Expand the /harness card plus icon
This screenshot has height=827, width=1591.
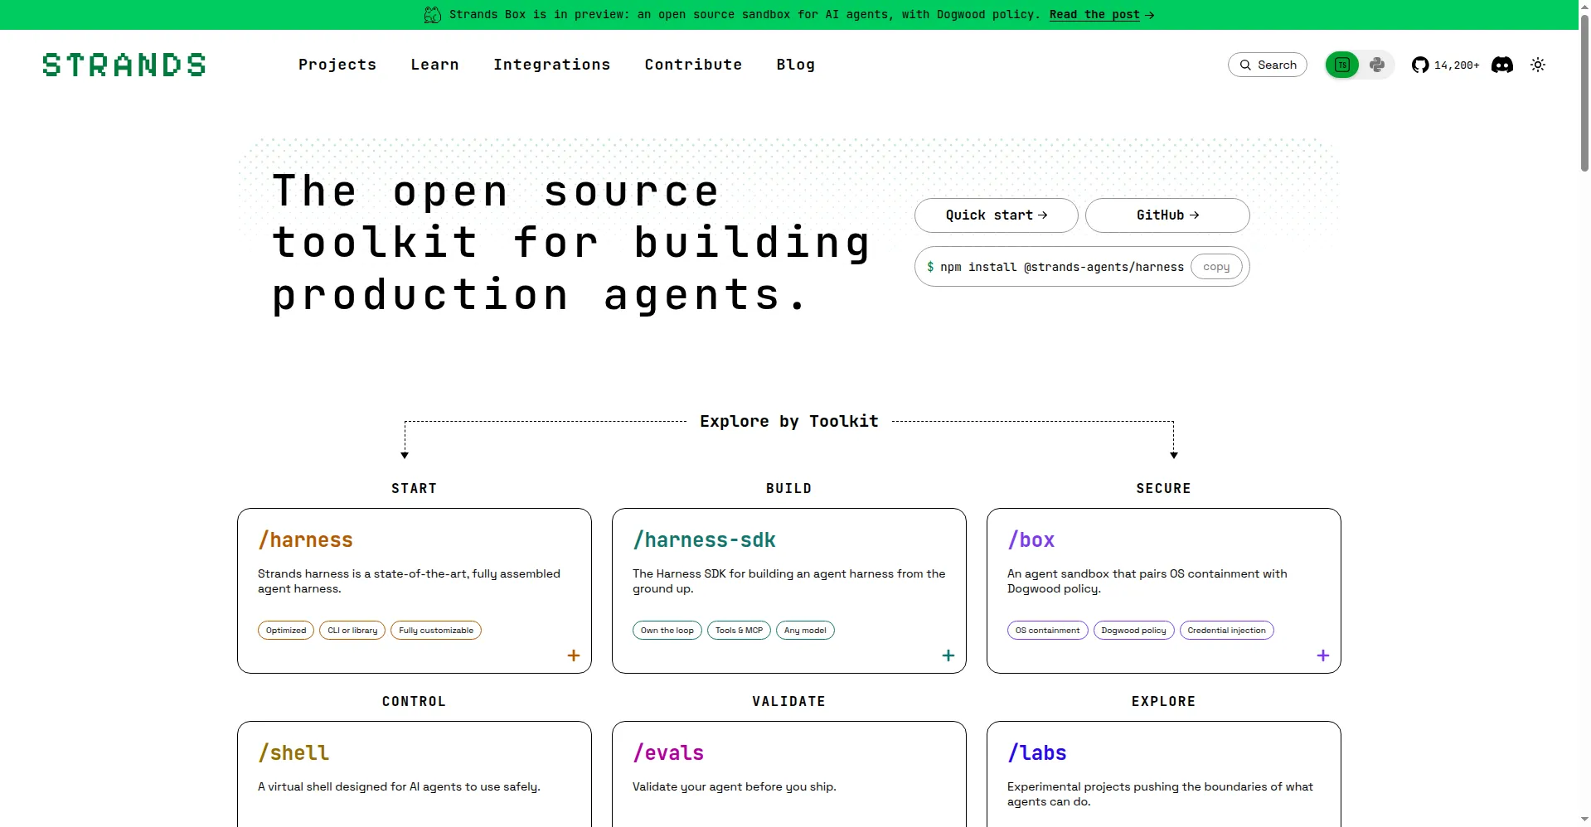[574, 655]
